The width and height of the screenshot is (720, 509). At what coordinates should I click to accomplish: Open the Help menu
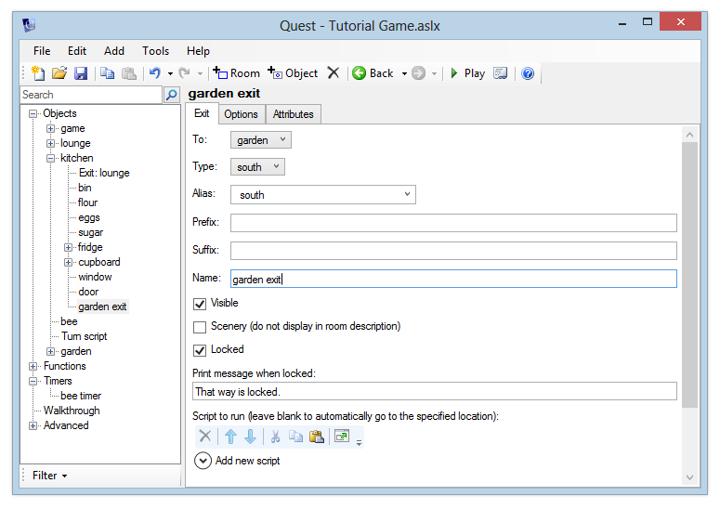tap(198, 51)
